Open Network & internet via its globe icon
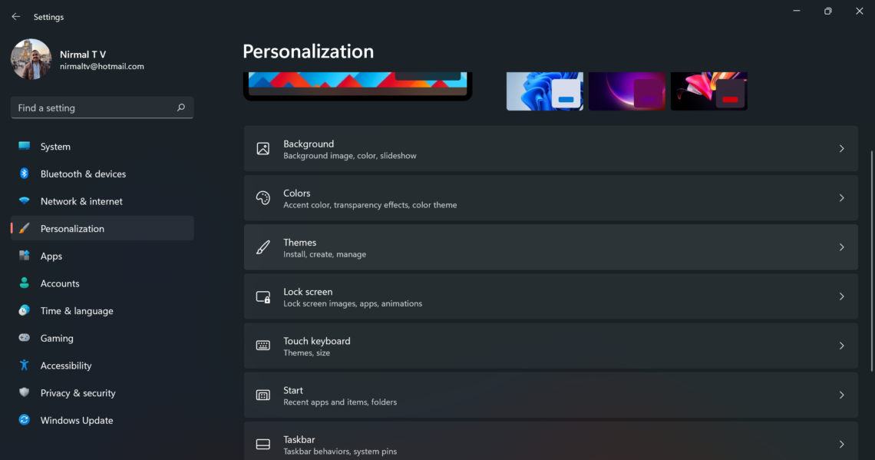This screenshot has width=875, height=460. pyautogui.click(x=25, y=201)
